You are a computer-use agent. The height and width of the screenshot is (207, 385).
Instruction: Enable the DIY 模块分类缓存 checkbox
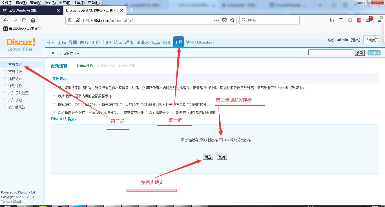[x=221, y=140]
